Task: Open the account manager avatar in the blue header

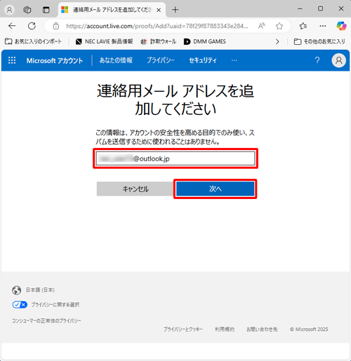Action: [338, 60]
